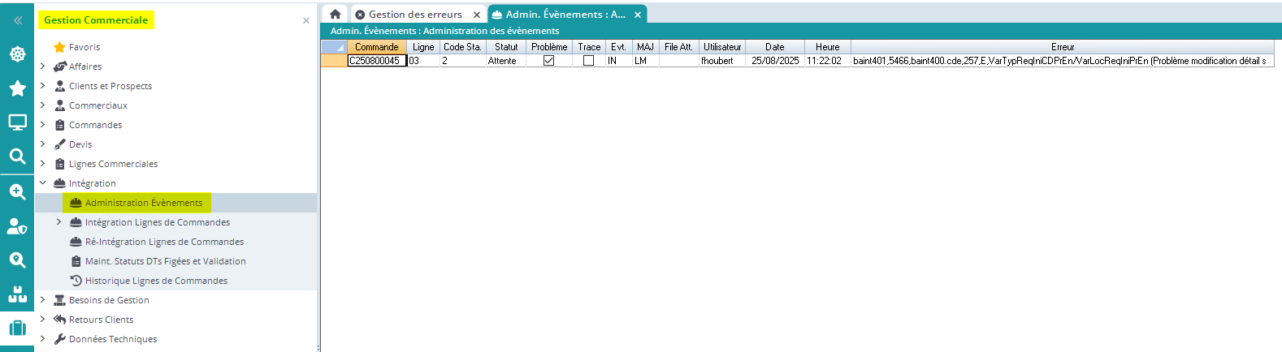The width and height of the screenshot is (1282, 352).
Task: Click the user shield icon in sidebar
Action: (x=17, y=225)
